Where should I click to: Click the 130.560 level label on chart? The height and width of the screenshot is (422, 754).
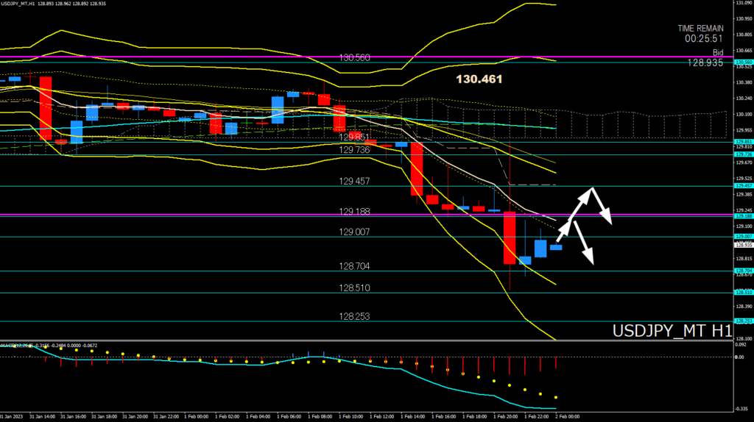[x=354, y=57]
